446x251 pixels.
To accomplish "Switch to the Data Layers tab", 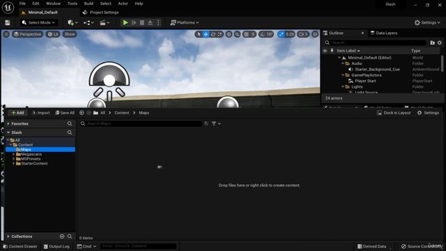I will [384, 33].
